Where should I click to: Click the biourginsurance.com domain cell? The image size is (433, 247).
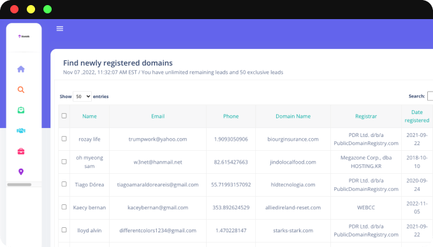pyautogui.click(x=293, y=139)
